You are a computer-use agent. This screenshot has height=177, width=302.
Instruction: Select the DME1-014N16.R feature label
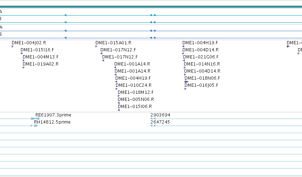coord(202,64)
